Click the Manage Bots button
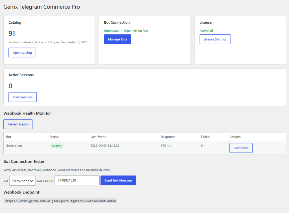This screenshot has width=289, height=213. pyautogui.click(x=117, y=39)
